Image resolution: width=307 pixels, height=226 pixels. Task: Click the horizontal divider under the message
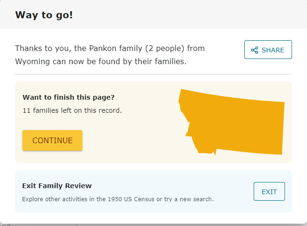tap(153, 74)
